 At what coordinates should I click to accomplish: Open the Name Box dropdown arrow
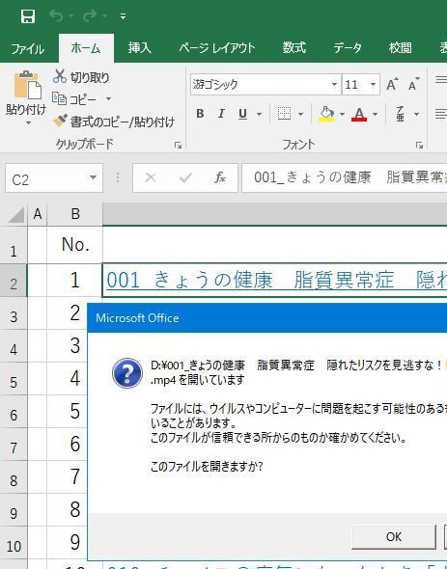click(94, 177)
